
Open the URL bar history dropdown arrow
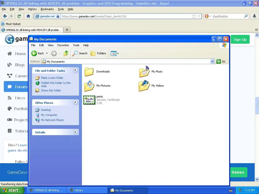pos(199,16)
